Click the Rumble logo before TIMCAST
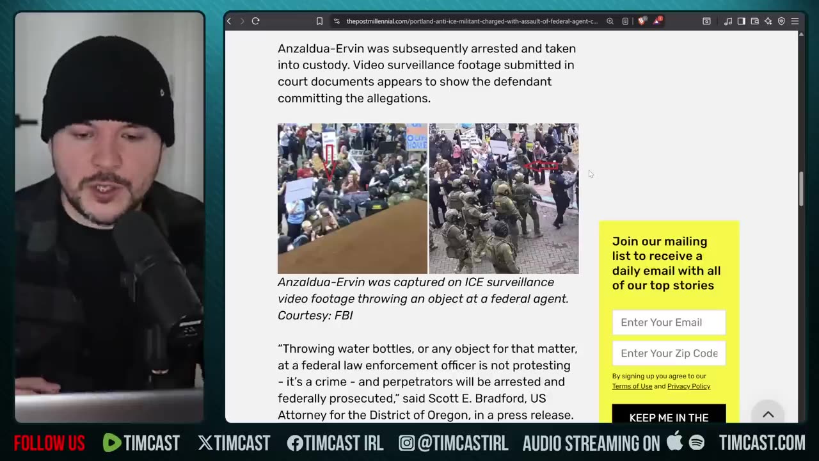This screenshot has height=461, width=819. (112, 442)
